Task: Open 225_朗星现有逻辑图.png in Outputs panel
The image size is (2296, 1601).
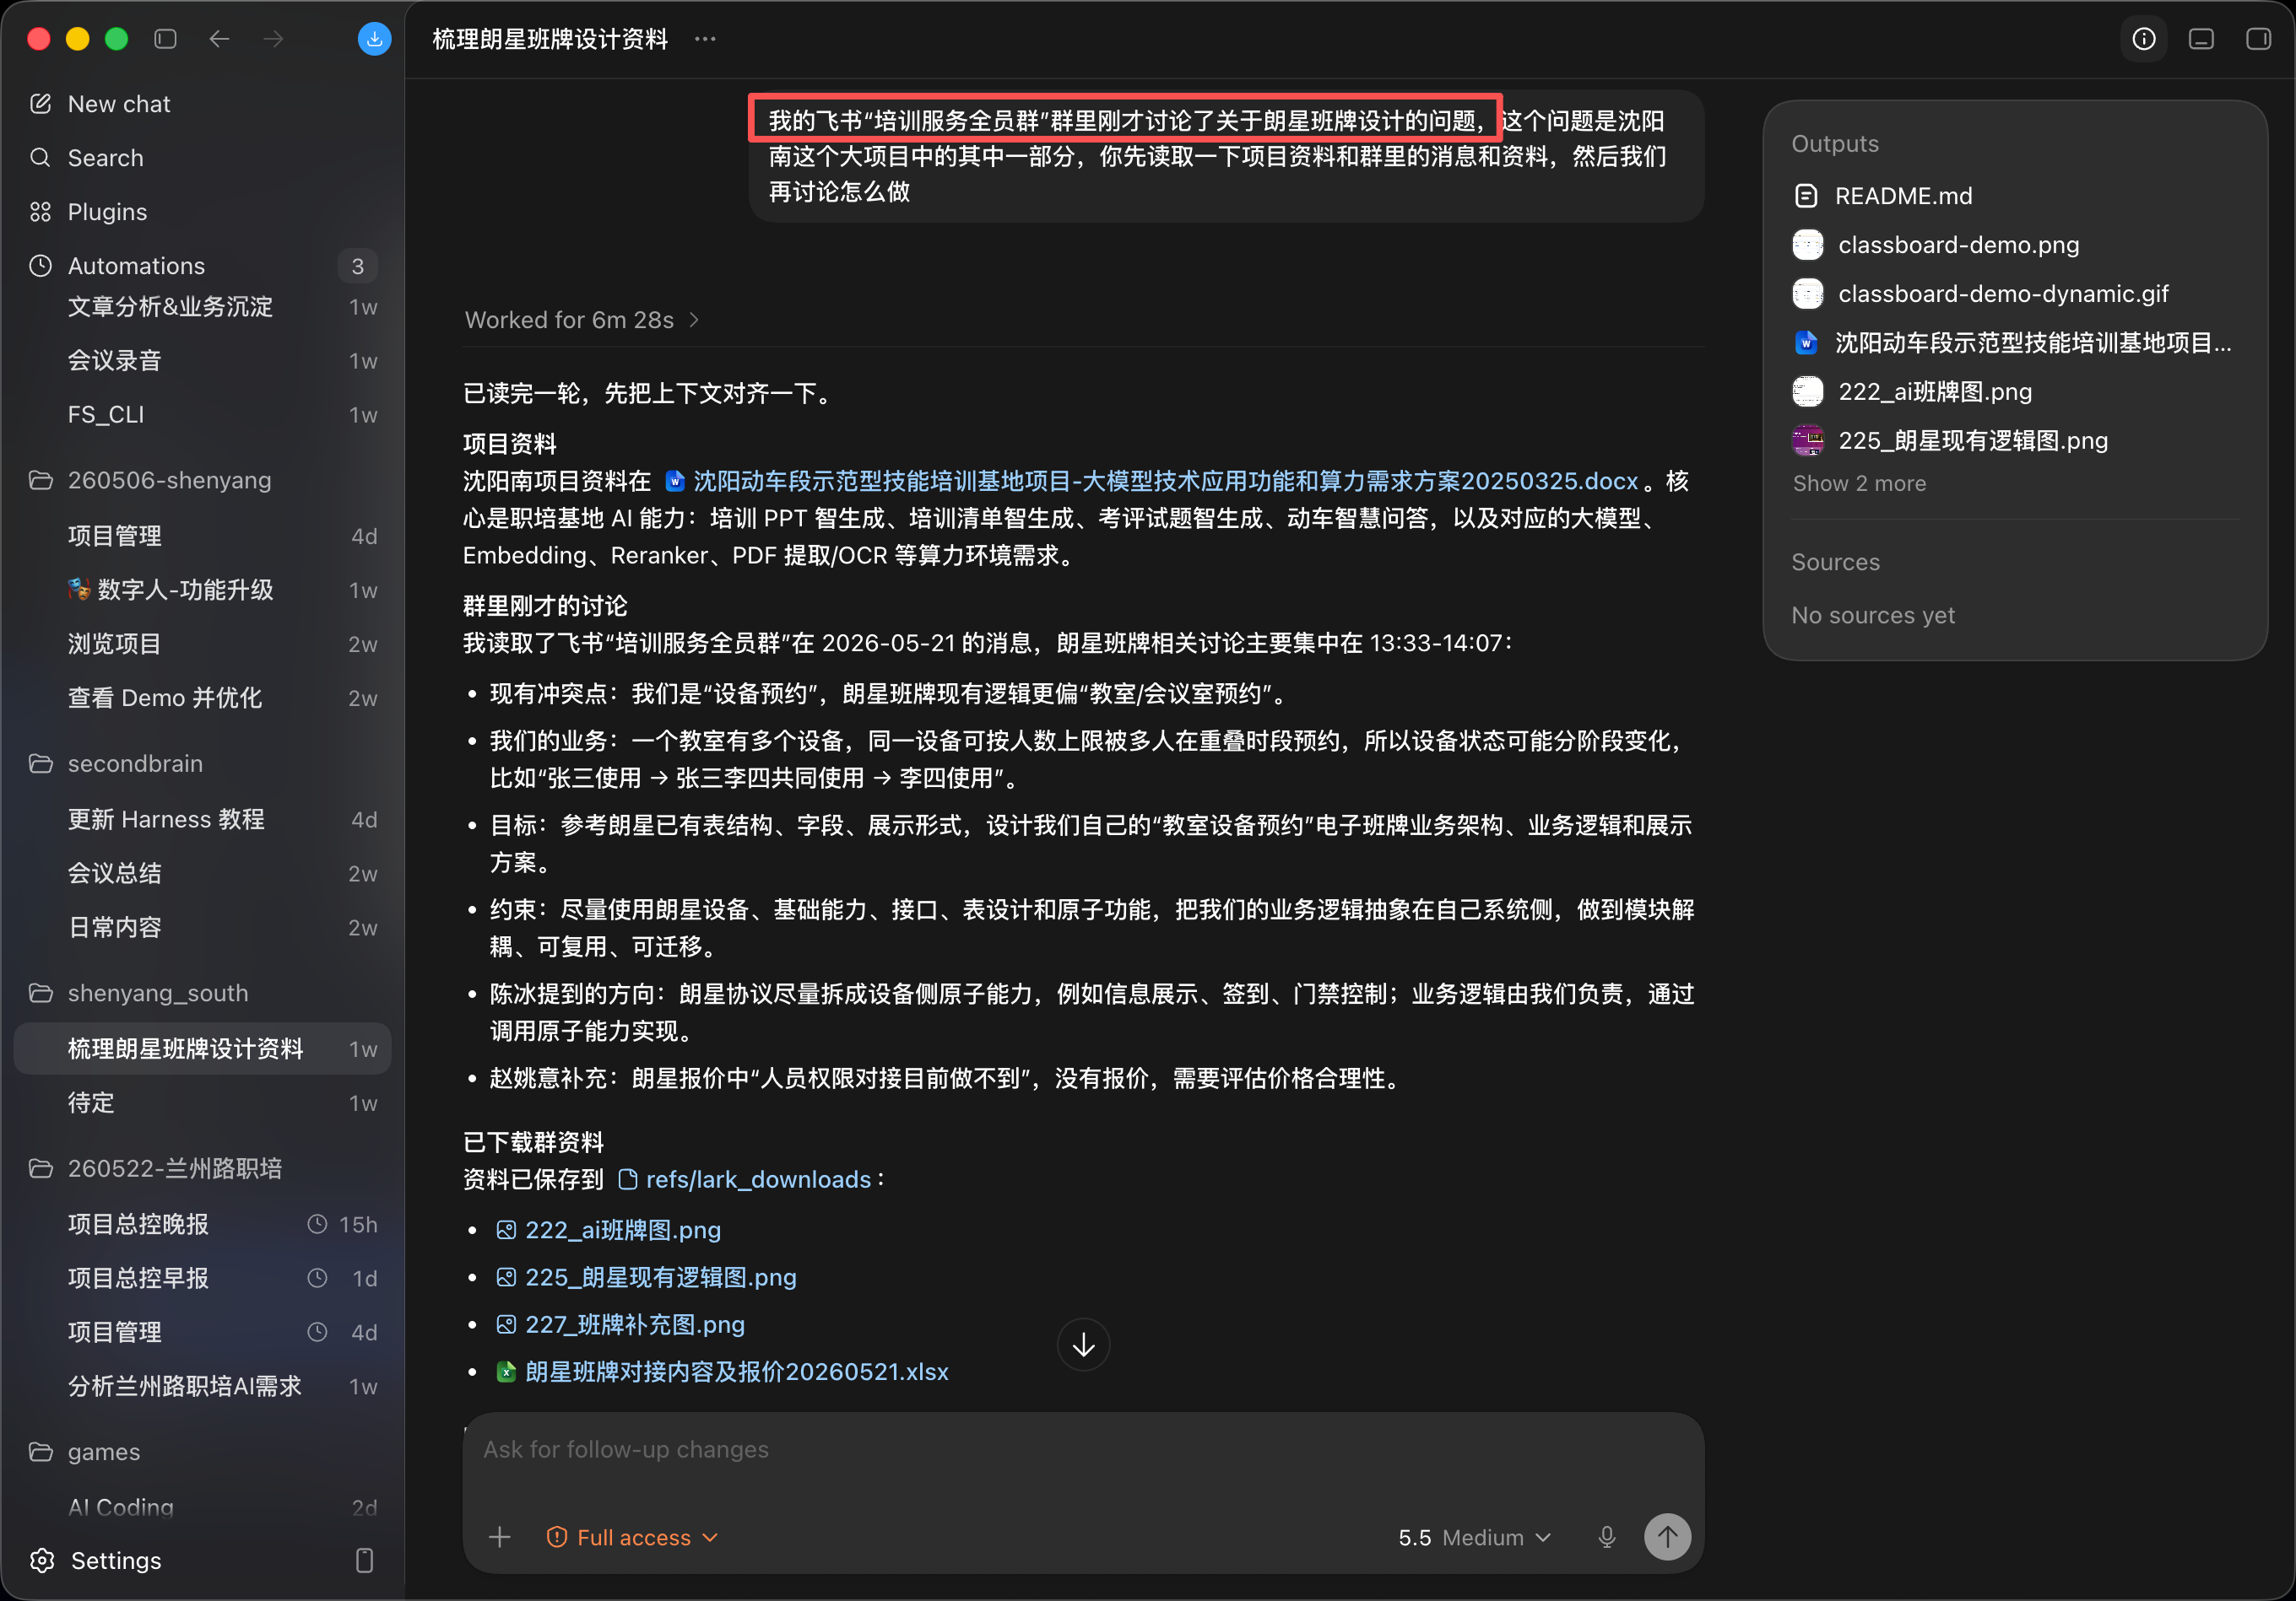Action: click(x=1951, y=440)
